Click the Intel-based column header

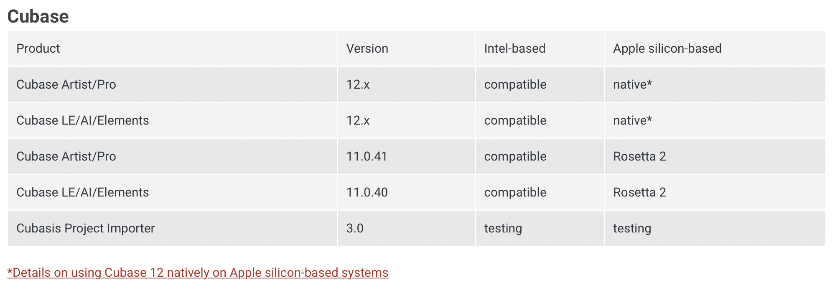(514, 49)
